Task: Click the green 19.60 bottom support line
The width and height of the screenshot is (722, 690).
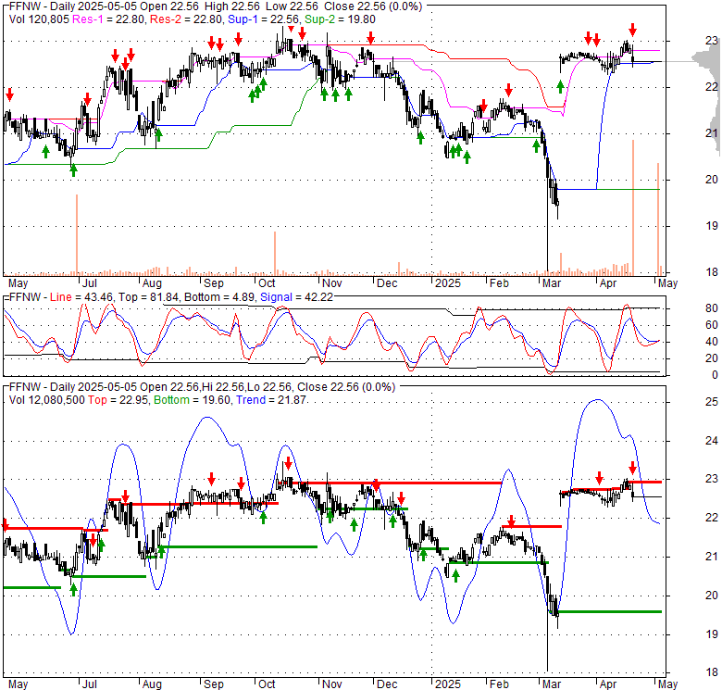Action: [610, 611]
